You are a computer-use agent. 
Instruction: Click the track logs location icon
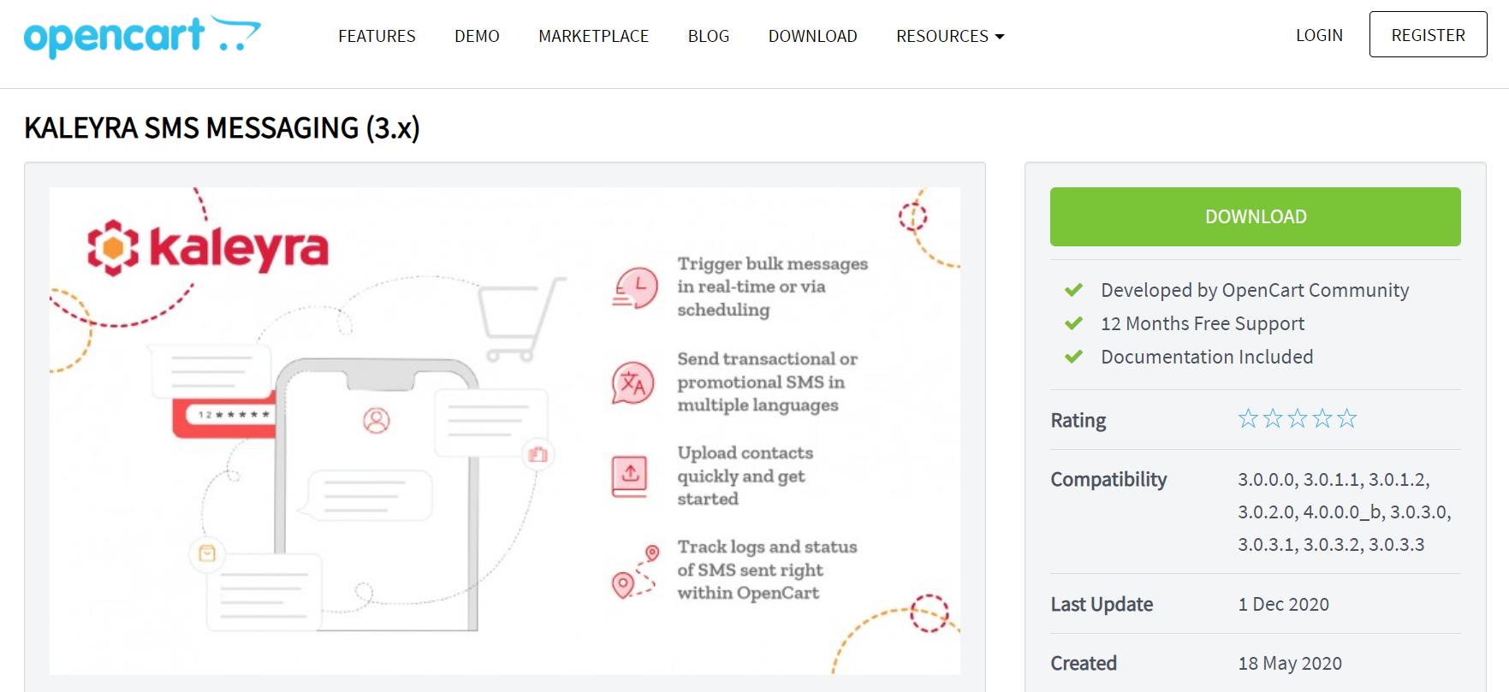pos(635,571)
